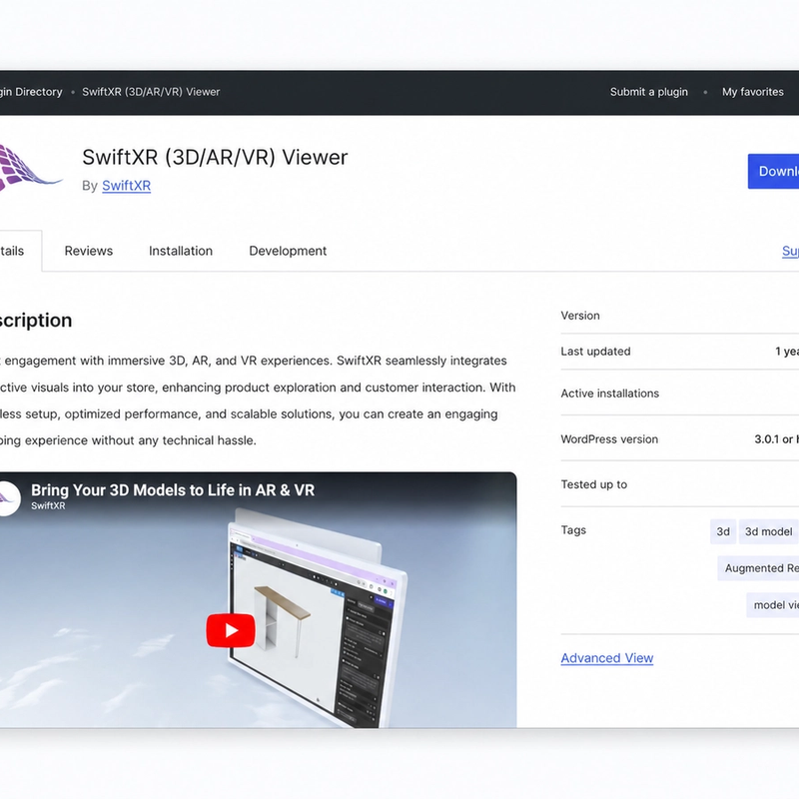The image size is (799, 799).
Task: Click the SwiftXR plugin logo icon
Action: click(30, 168)
